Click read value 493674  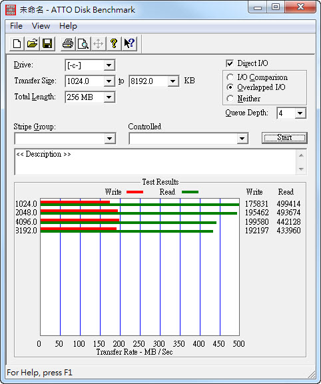tap(288, 213)
